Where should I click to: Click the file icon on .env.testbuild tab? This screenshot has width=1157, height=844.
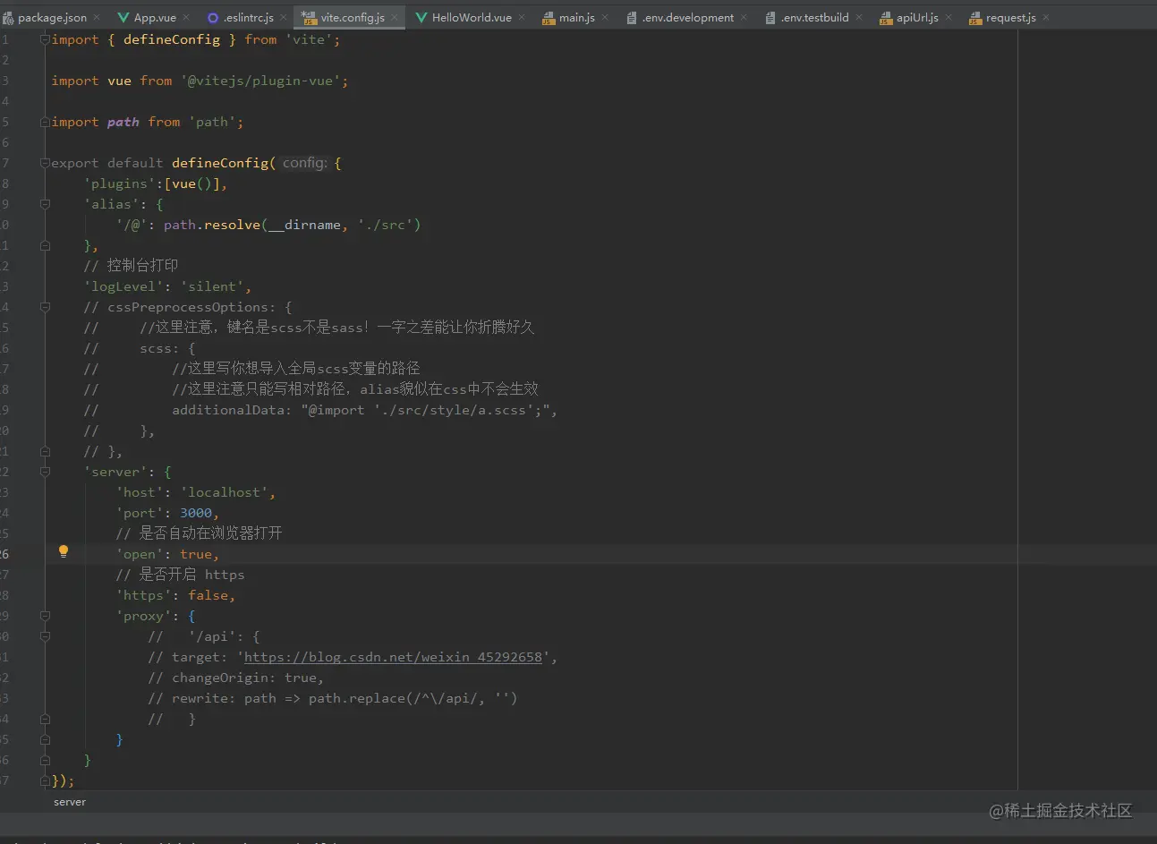point(770,18)
